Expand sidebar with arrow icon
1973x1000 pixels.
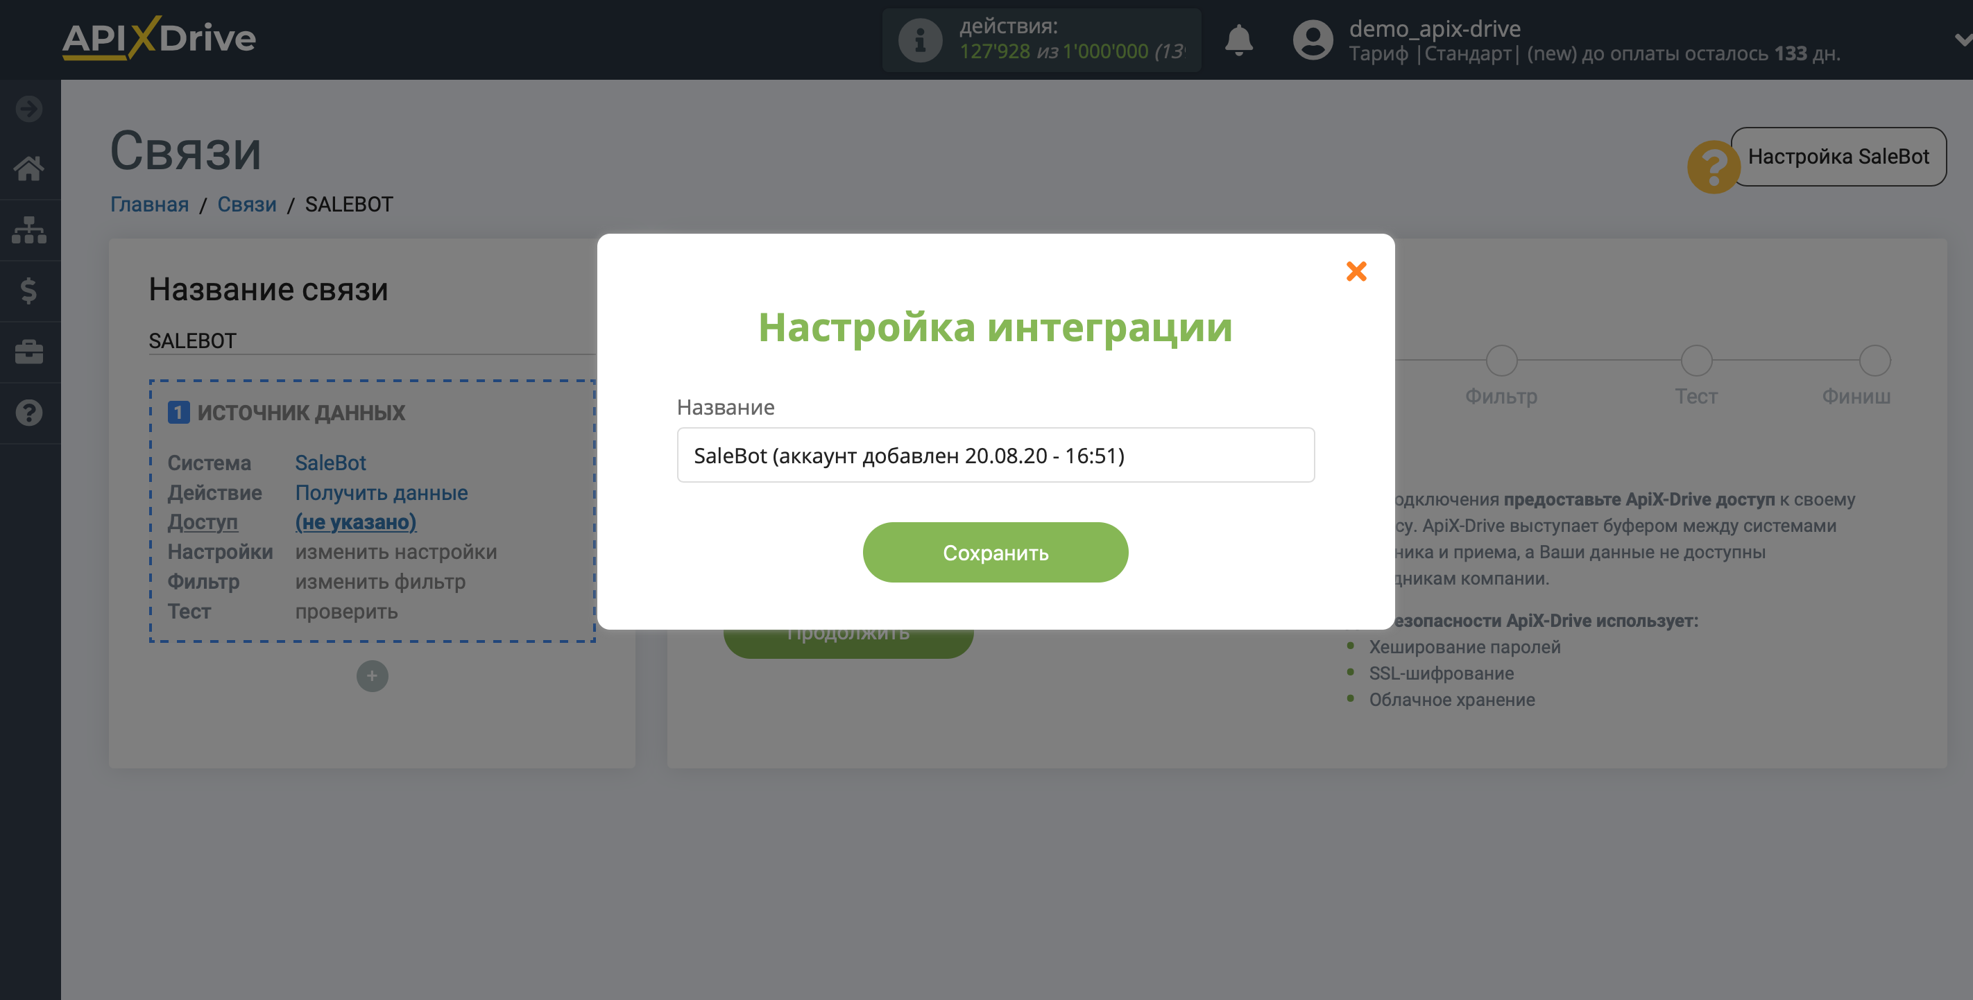tap(29, 109)
